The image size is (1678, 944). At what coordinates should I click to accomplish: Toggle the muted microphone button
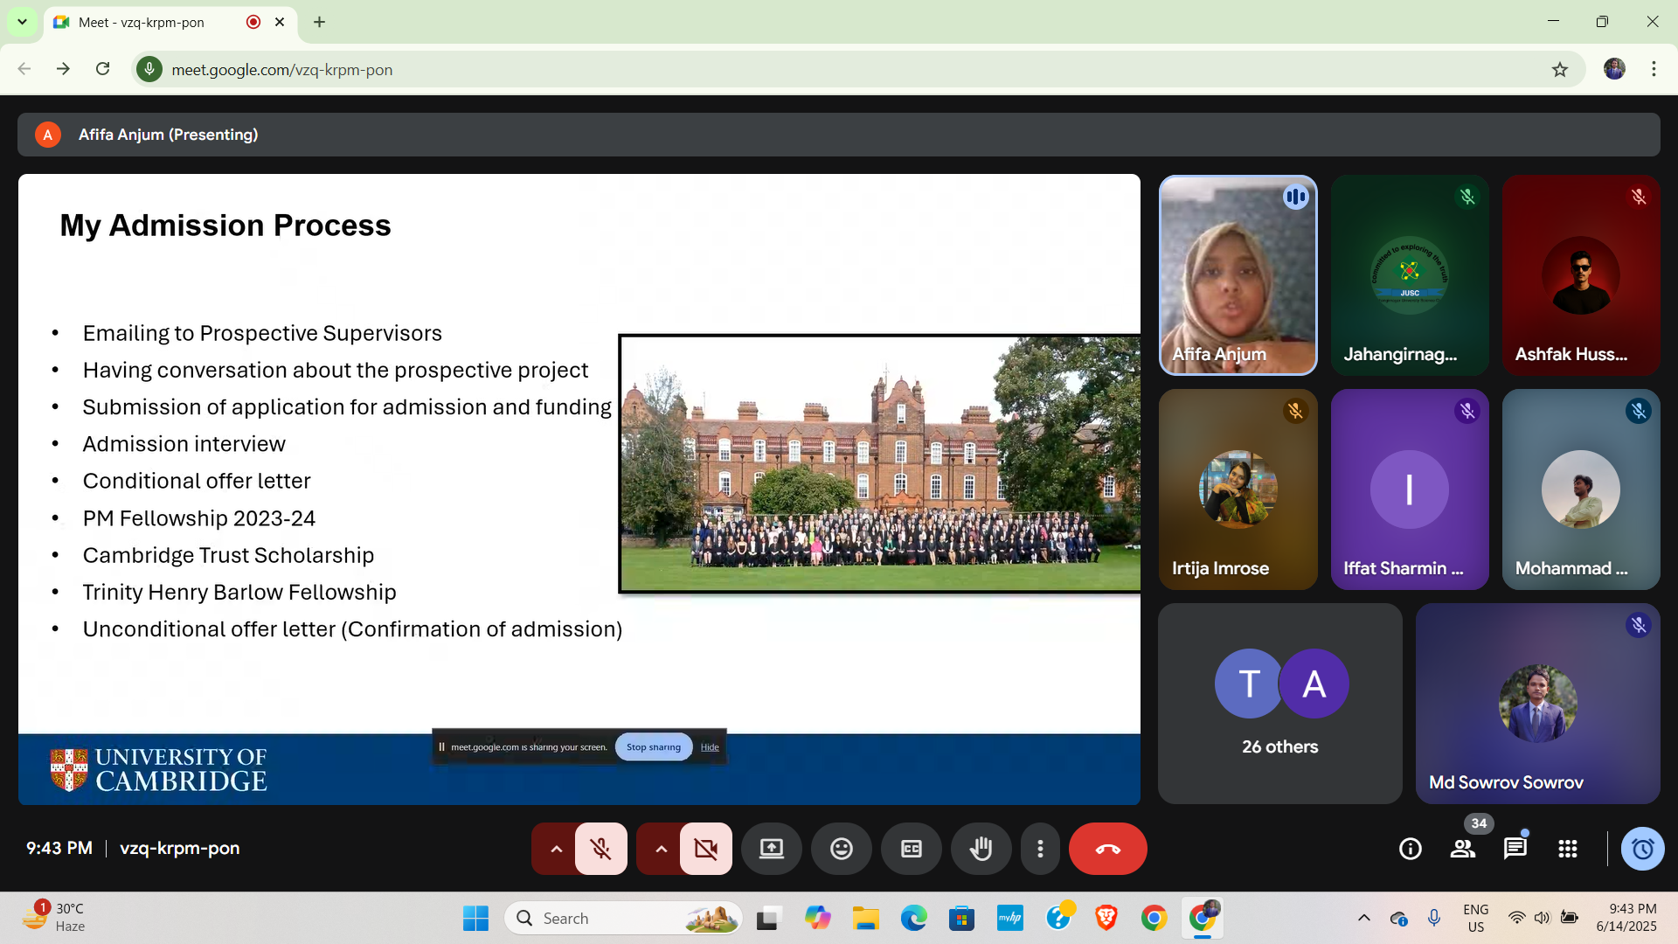(x=600, y=849)
